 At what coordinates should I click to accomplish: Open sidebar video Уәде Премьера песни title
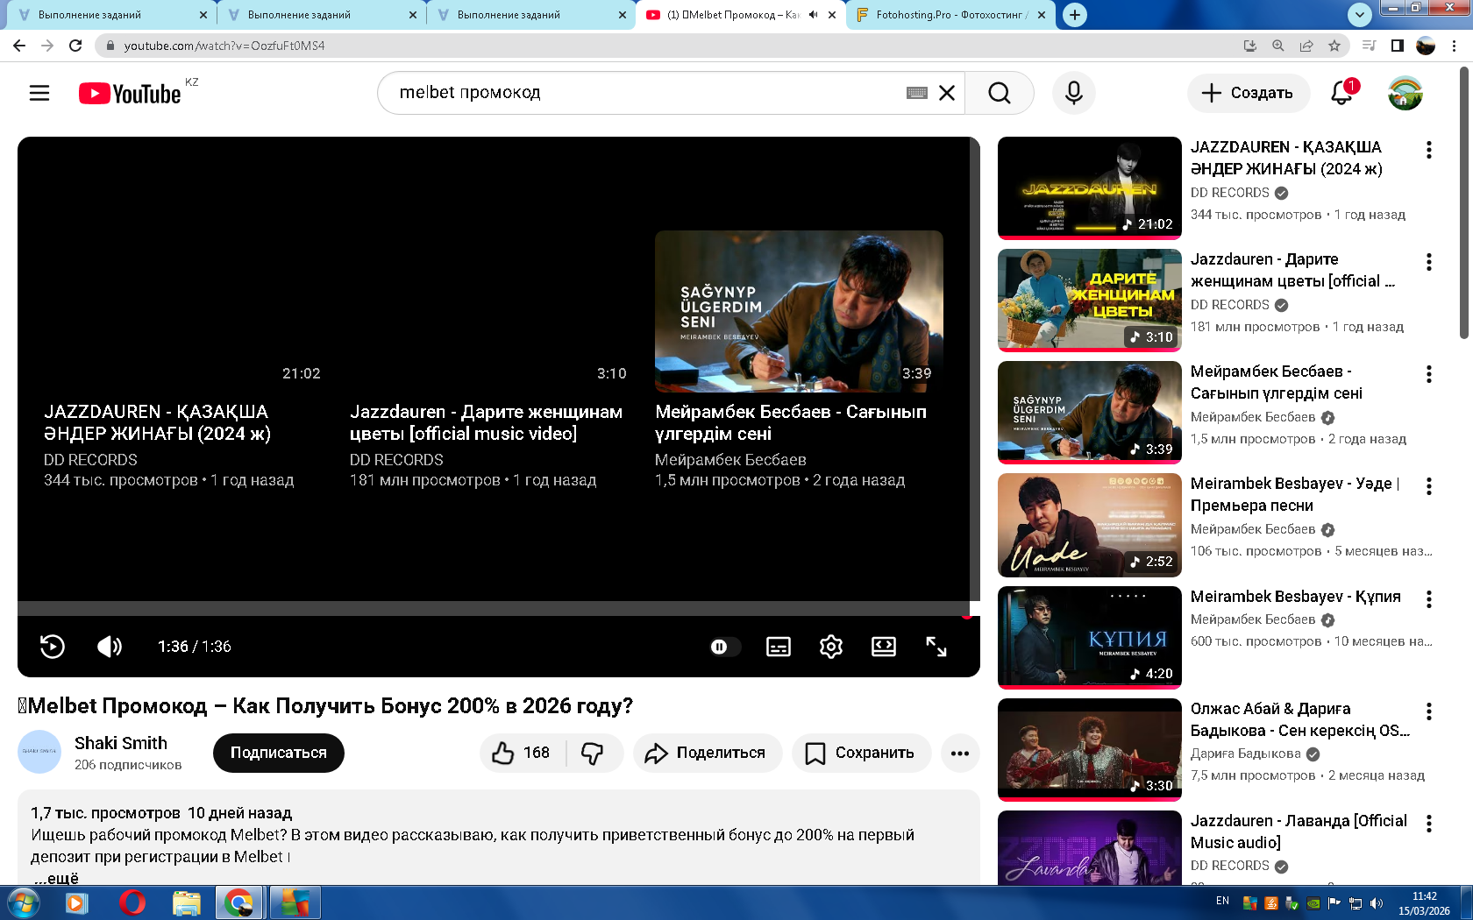coord(1295,494)
